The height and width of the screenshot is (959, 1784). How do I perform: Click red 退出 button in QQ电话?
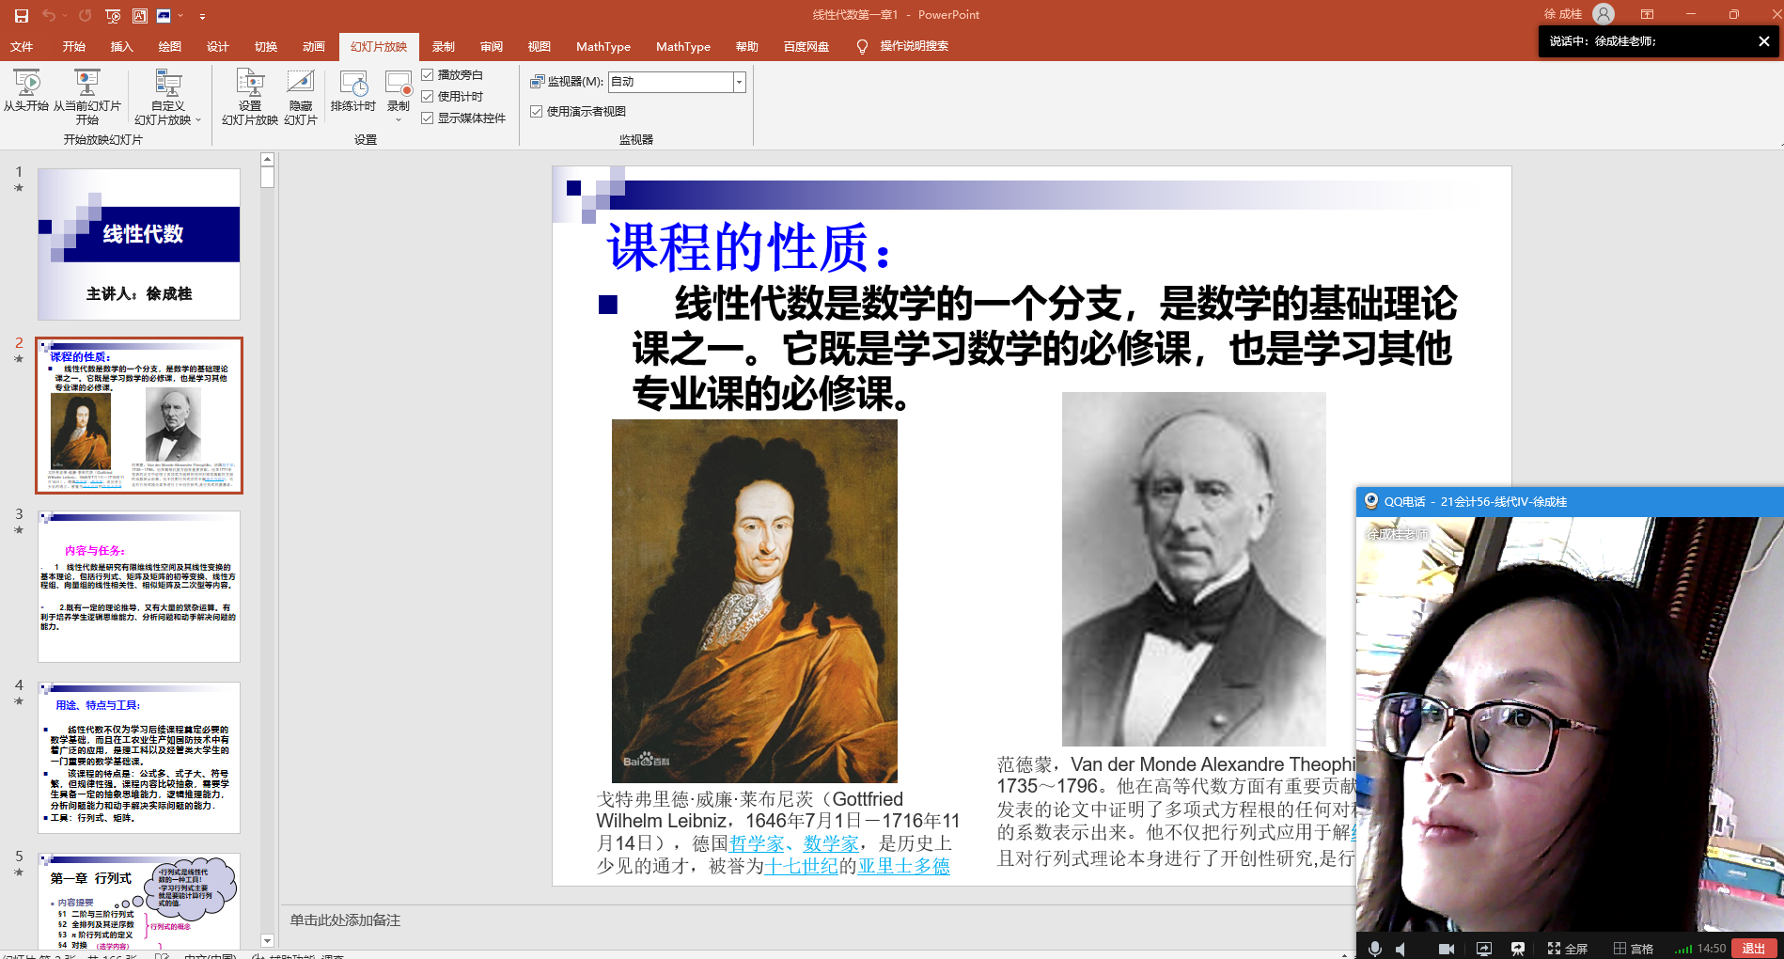click(1754, 949)
